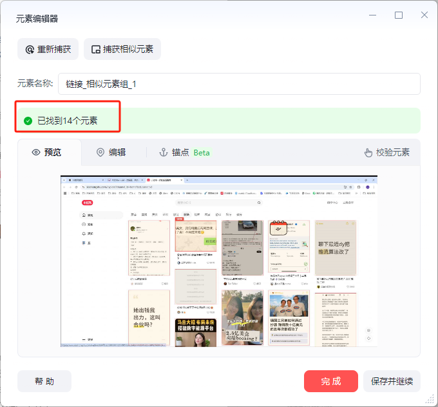Image resolution: width=438 pixels, height=407 pixels.
Task: Minimize the 元素编辑器 window
Action: pos(373,15)
